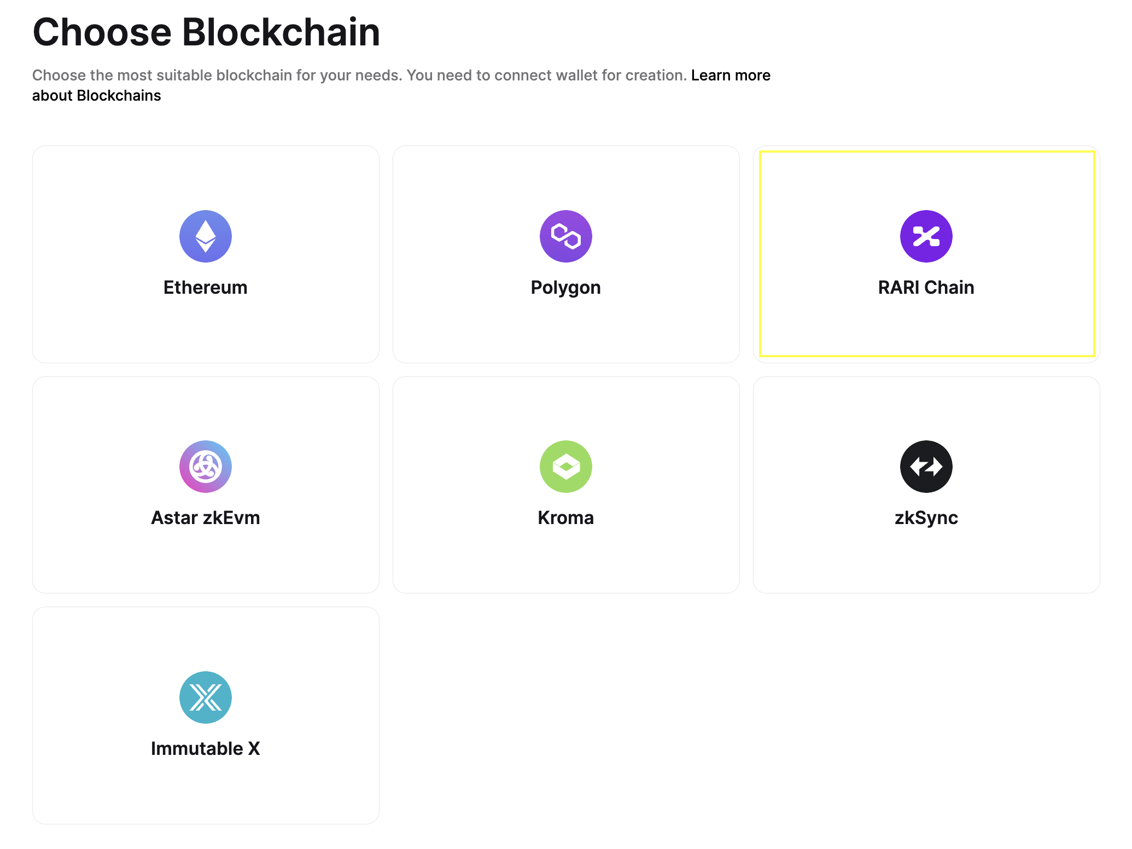Viewport: 1132px width, 849px height.
Task: Click the Astar zkEvm gradient logo icon
Action: tap(206, 467)
